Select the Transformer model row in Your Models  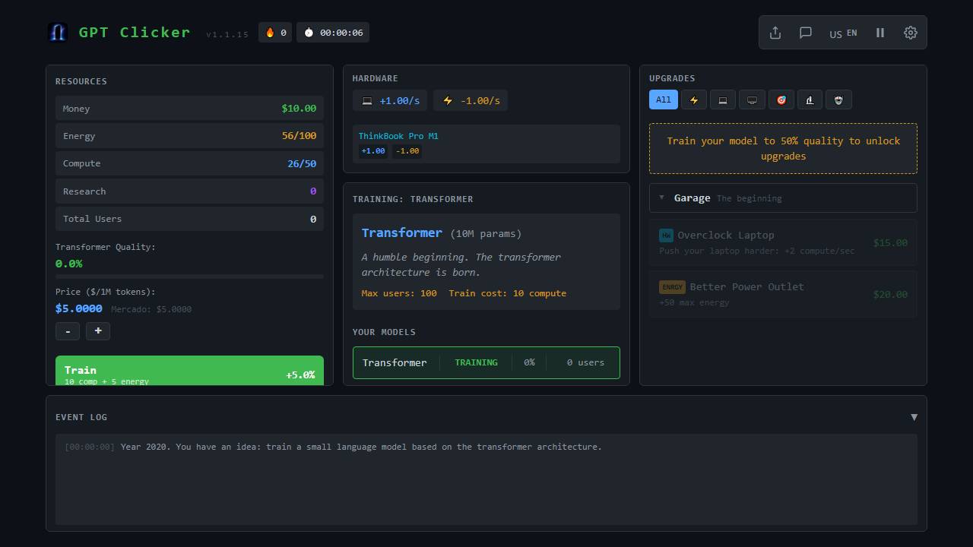pyautogui.click(x=486, y=362)
